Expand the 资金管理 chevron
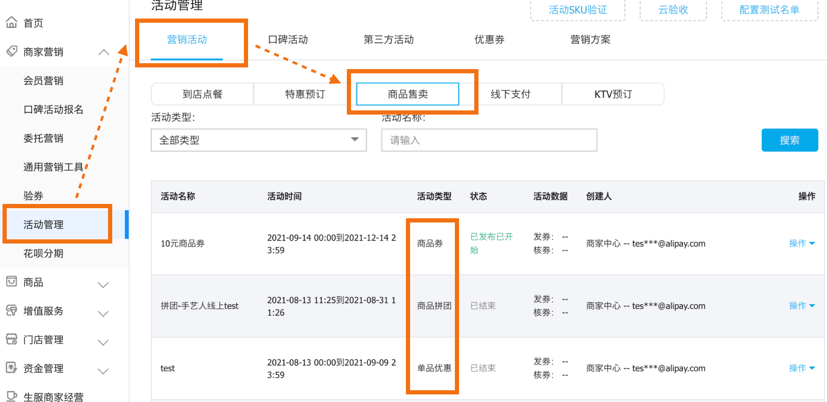 (103, 371)
